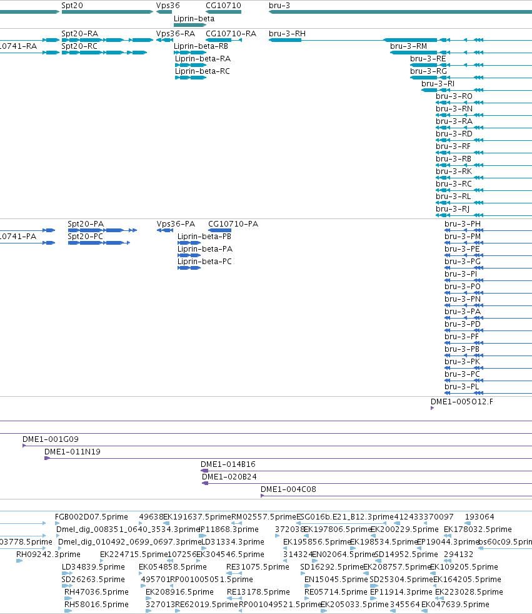Select clone DME1-001G09

(51, 439)
